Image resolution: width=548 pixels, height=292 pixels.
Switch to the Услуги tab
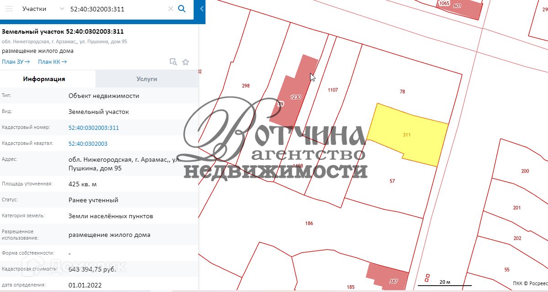[x=147, y=79]
